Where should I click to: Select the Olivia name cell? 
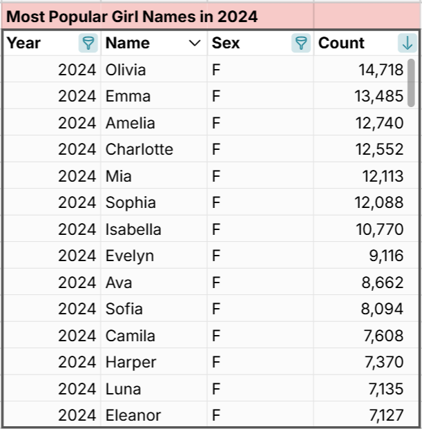(126, 70)
